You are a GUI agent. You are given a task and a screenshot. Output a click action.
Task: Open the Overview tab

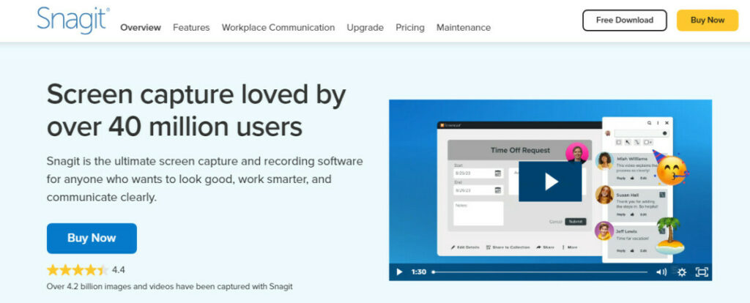tap(141, 28)
